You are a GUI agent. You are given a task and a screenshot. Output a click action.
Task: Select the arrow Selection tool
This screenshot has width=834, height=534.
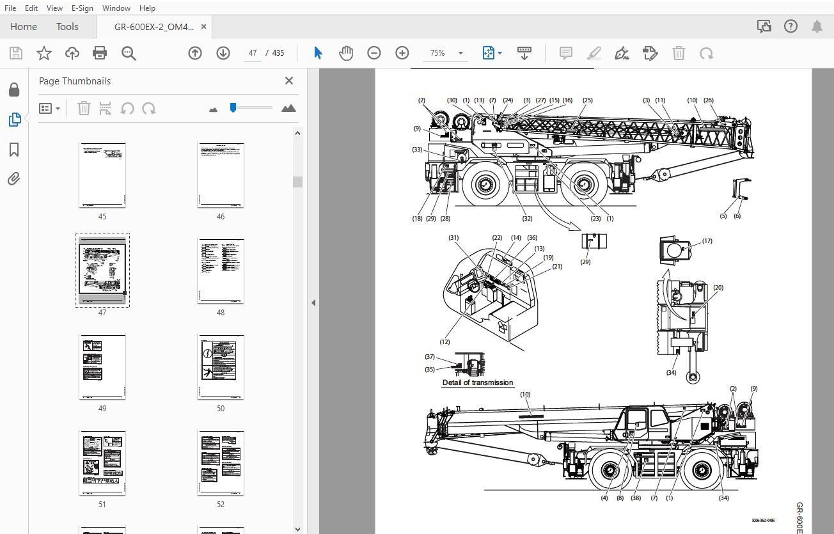pos(318,53)
